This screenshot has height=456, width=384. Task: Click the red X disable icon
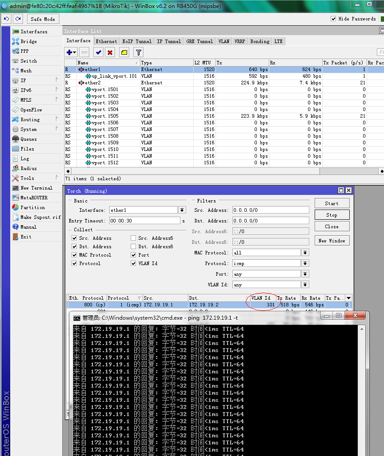(x=110, y=52)
